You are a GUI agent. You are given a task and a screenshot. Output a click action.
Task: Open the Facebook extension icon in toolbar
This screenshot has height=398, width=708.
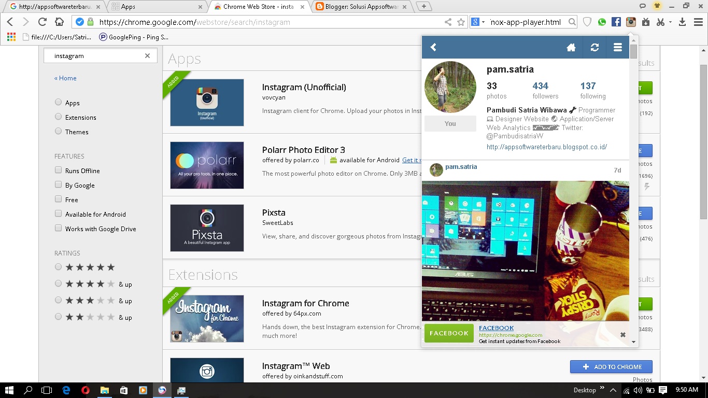[x=616, y=22]
